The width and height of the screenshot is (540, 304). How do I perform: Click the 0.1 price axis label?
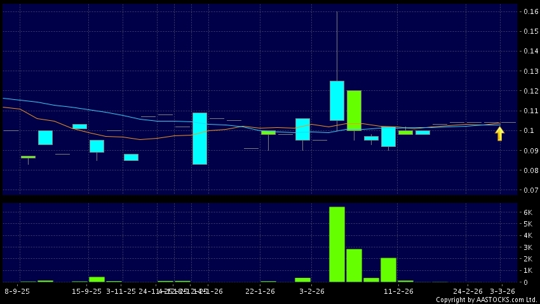click(528, 130)
